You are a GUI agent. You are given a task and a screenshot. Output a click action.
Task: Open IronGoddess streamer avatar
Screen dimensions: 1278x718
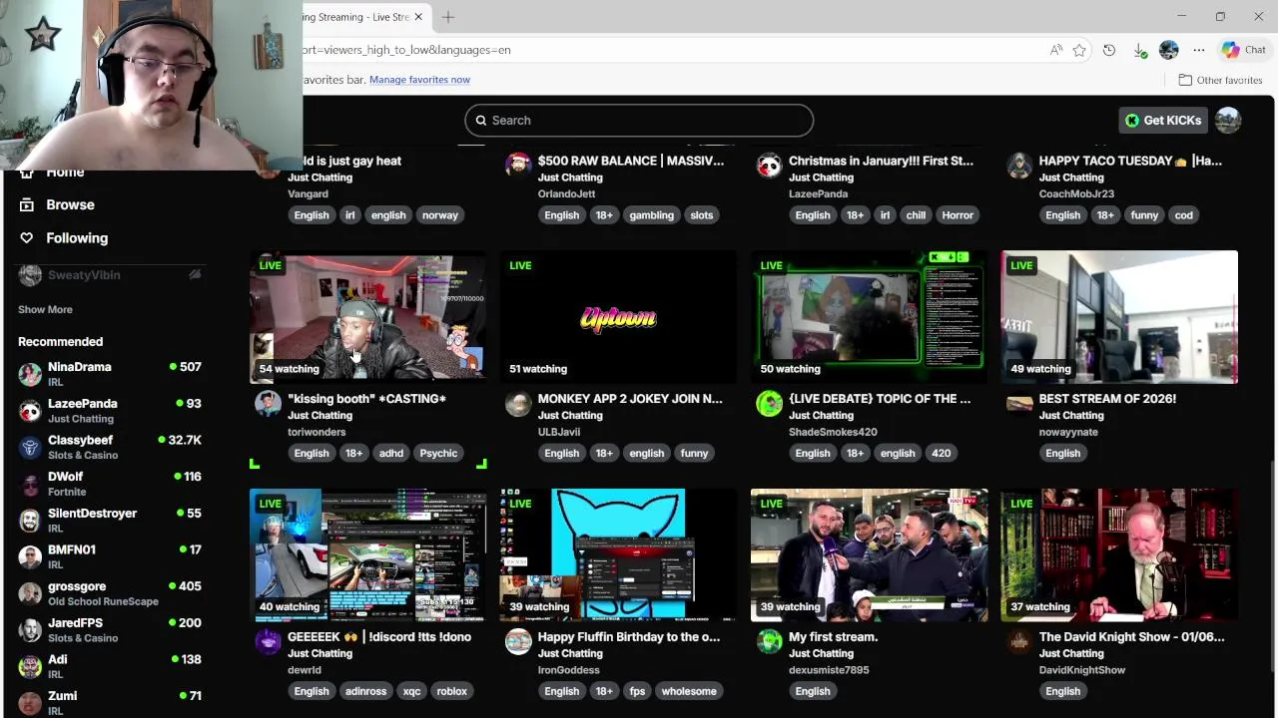pyautogui.click(x=518, y=641)
